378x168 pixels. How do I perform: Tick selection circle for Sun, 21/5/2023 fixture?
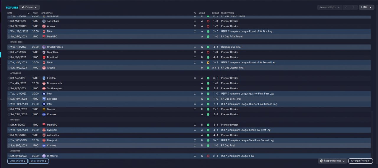click(9, 146)
